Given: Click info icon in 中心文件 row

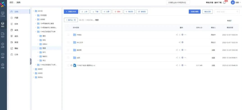Looking at the screenshot, I should tap(182, 43).
